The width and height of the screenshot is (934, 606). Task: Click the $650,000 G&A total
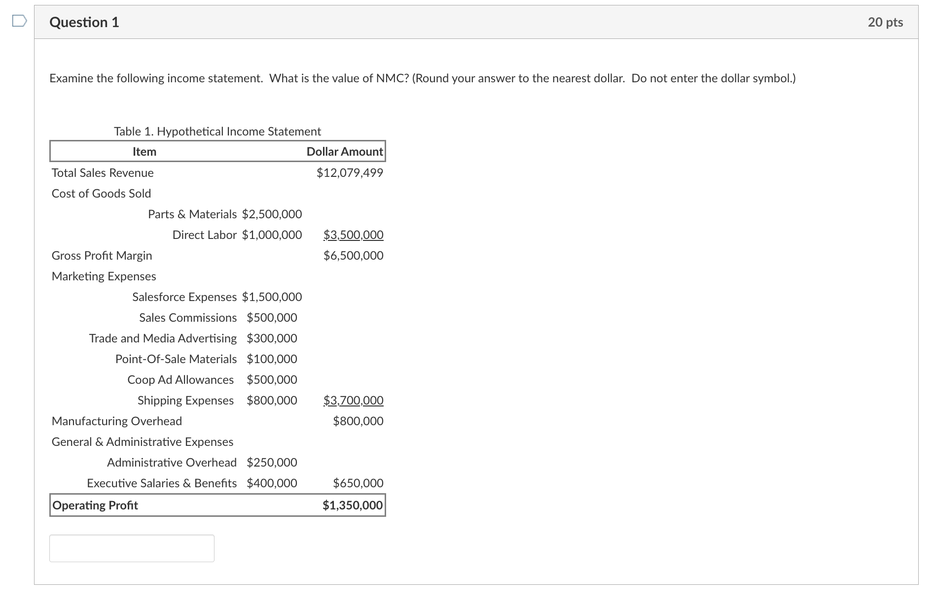358,483
